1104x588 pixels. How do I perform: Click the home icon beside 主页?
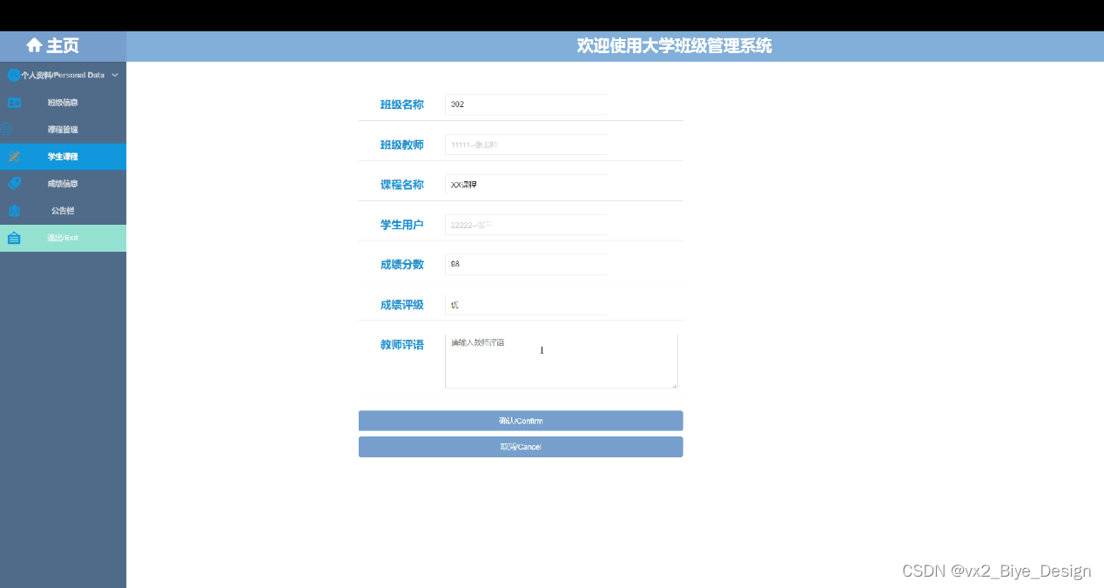pos(34,45)
